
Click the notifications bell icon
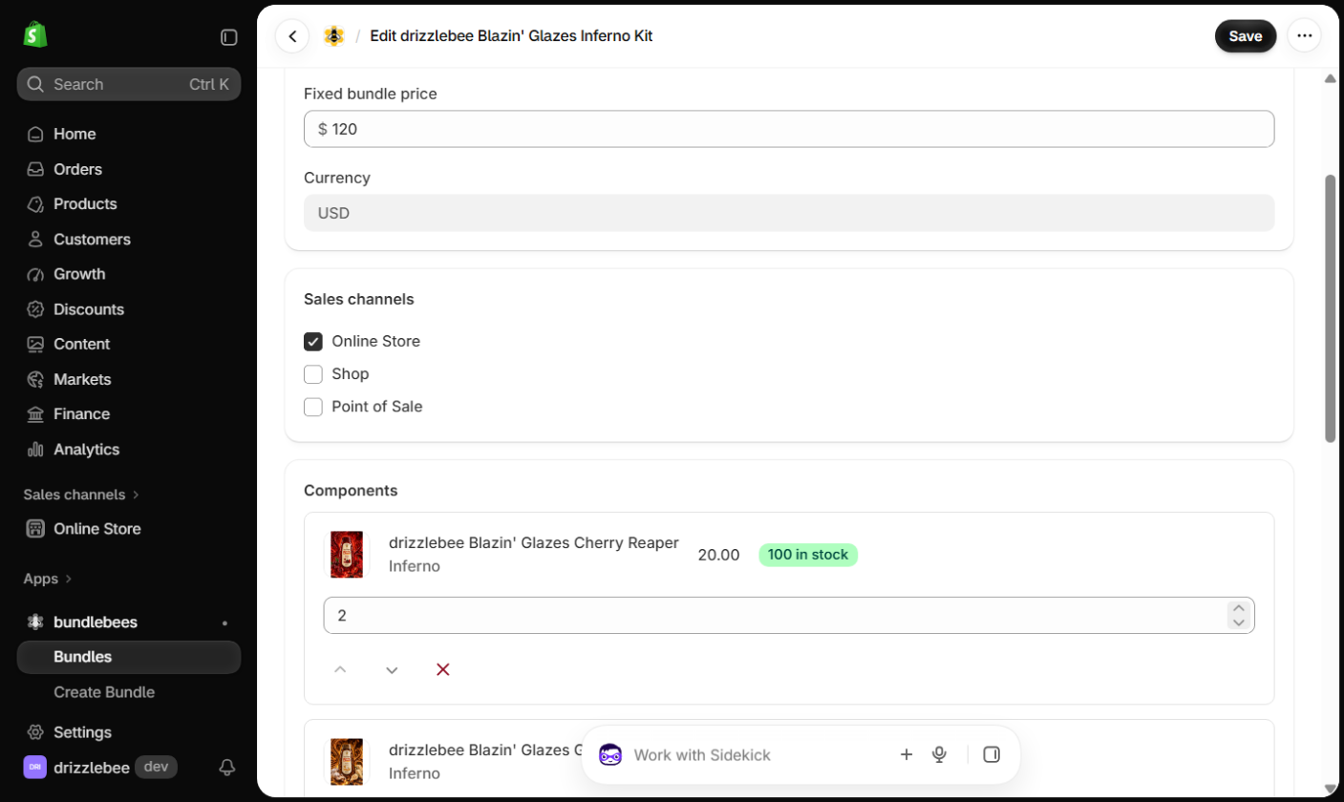227,767
